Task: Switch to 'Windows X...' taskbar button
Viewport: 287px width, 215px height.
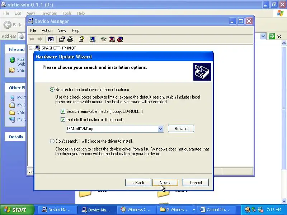Action: pyautogui.click(x=137, y=210)
